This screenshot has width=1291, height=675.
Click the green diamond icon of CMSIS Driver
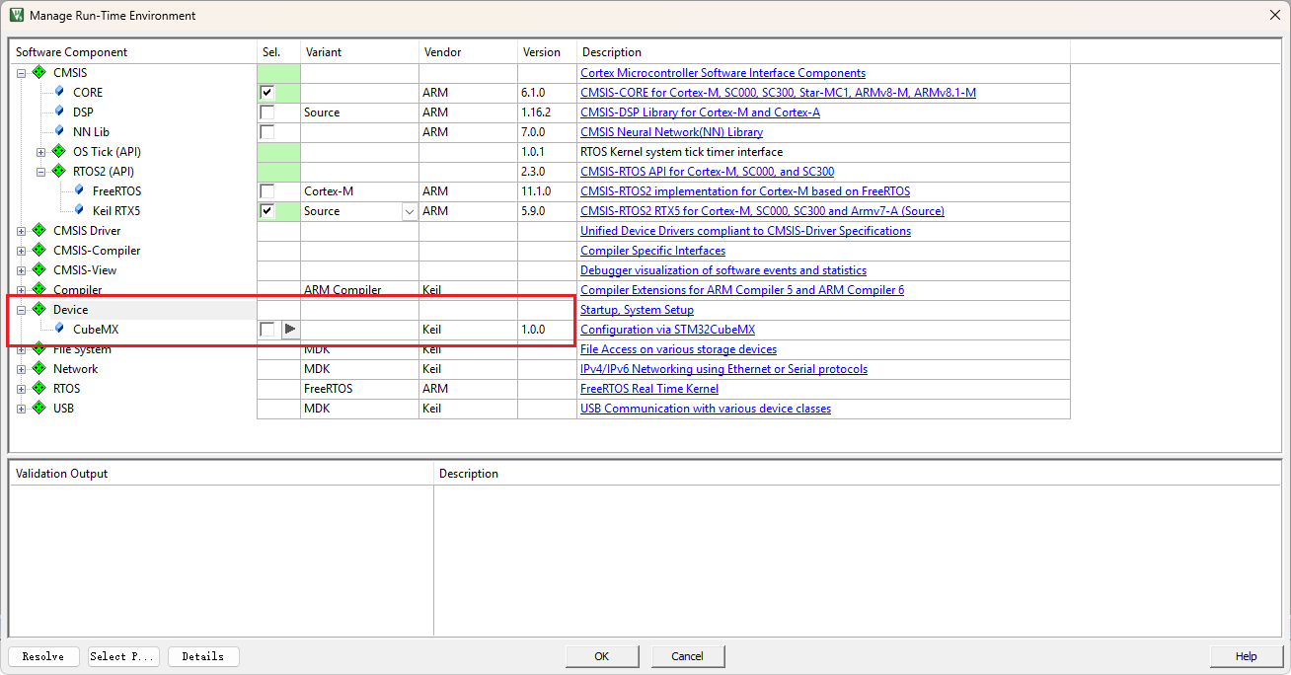38,230
